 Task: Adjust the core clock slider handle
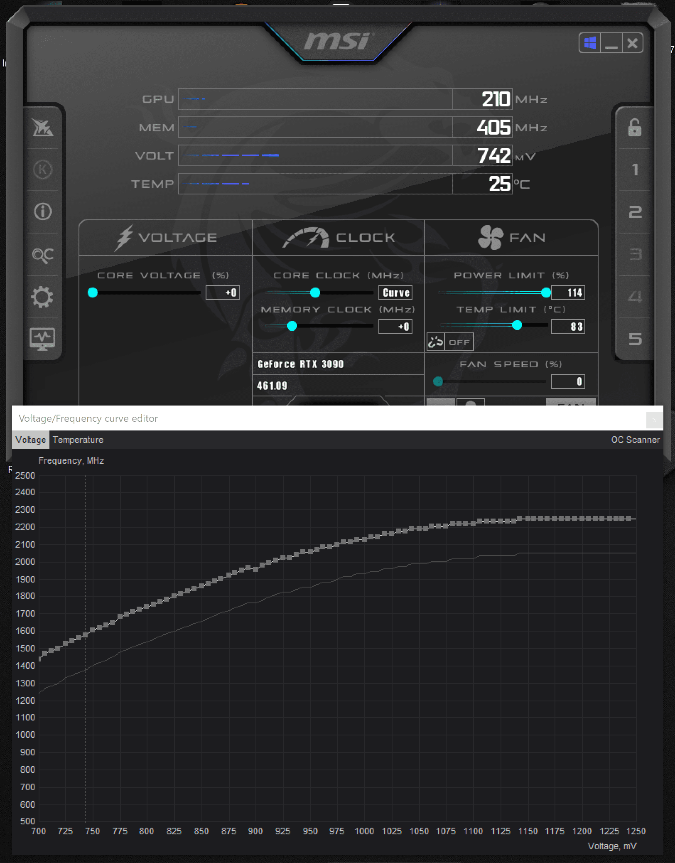(315, 293)
